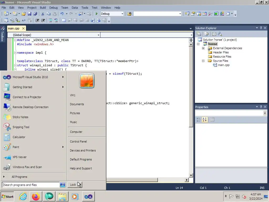Collapse the Source Files folder
269x202 pixels.
[203, 61]
